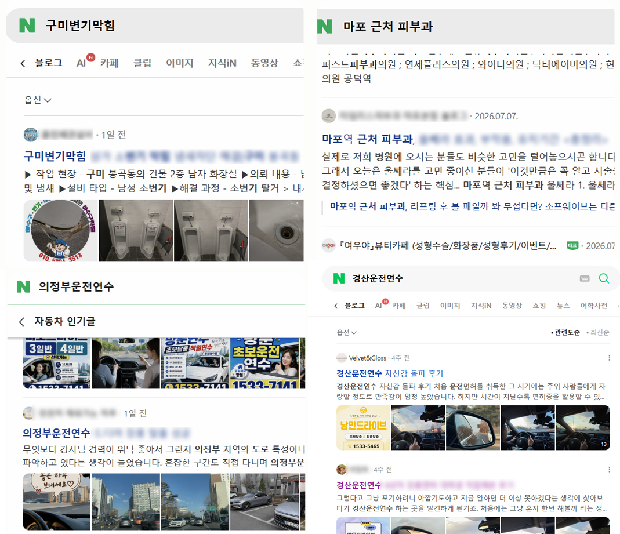The width and height of the screenshot is (620, 534).
Task: Open sub-link about 리프팅 후 볼 패일까
Action: (472, 206)
